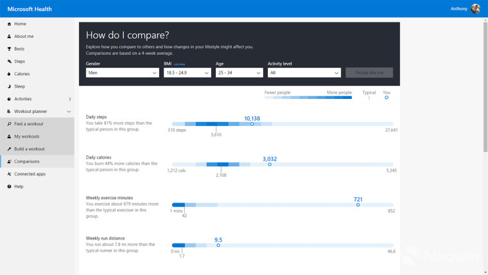
Task: Click the Build a workout wrench icon
Action: coord(9,149)
